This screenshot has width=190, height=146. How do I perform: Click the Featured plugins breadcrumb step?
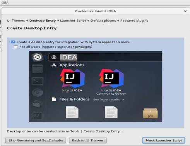click(x=134, y=20)
